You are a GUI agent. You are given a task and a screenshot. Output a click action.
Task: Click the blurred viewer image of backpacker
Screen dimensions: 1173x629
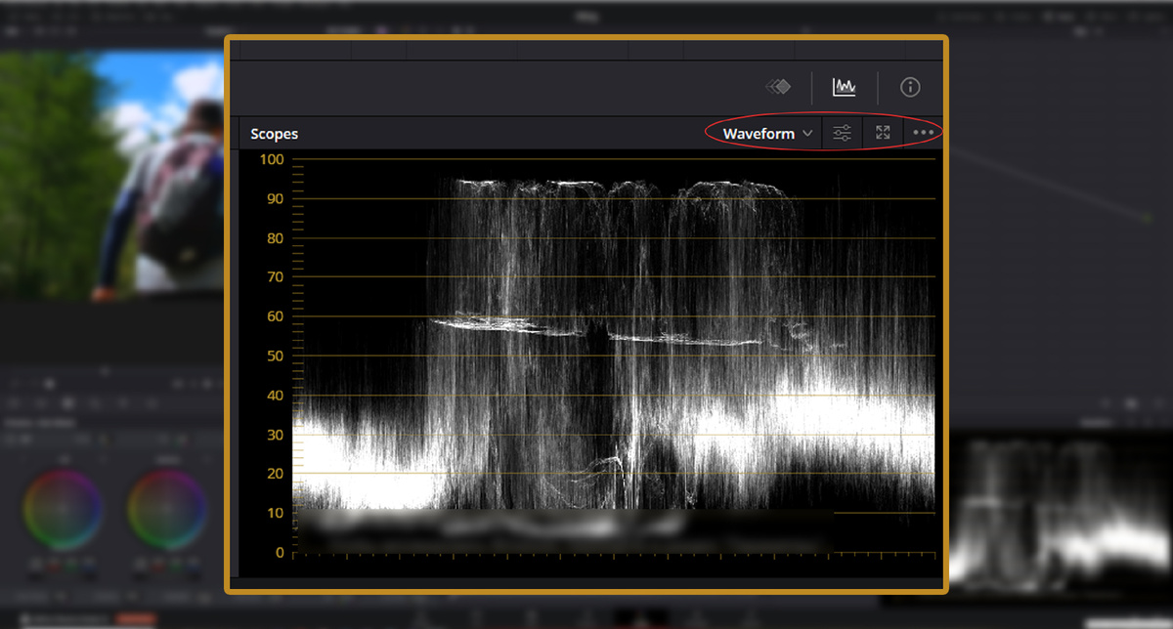coord(112,174)
